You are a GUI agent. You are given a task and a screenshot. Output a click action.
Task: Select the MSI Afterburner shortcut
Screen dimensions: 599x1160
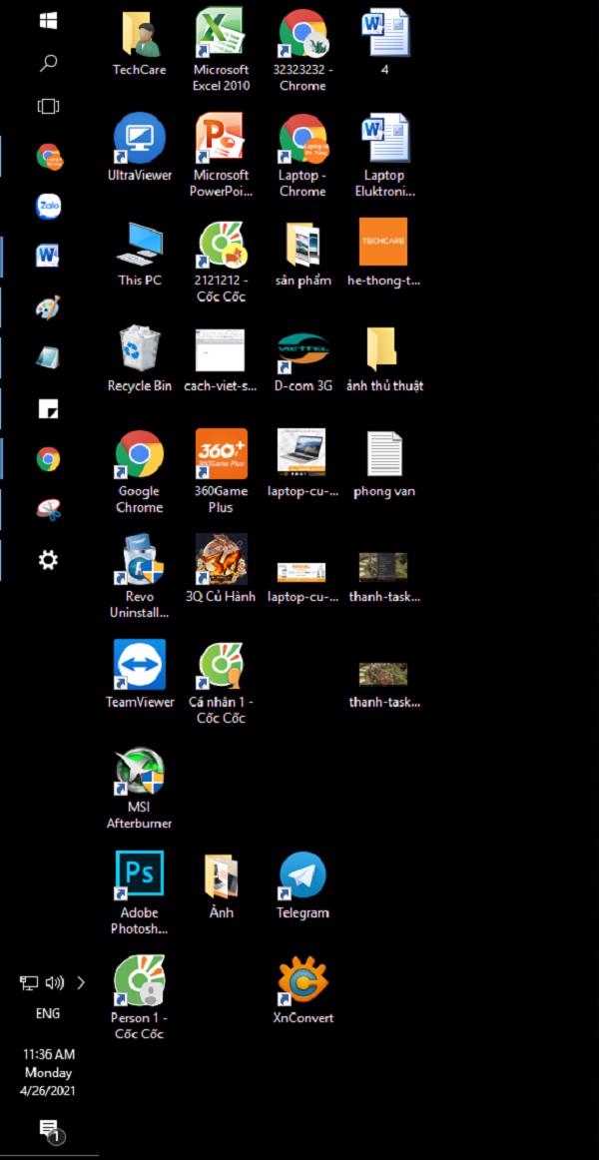[139, 788]
